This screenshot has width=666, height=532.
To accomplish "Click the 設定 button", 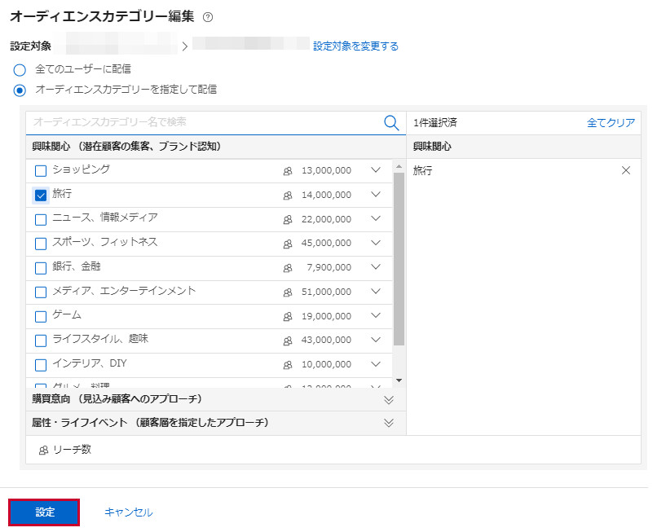I will coord(45,512).
